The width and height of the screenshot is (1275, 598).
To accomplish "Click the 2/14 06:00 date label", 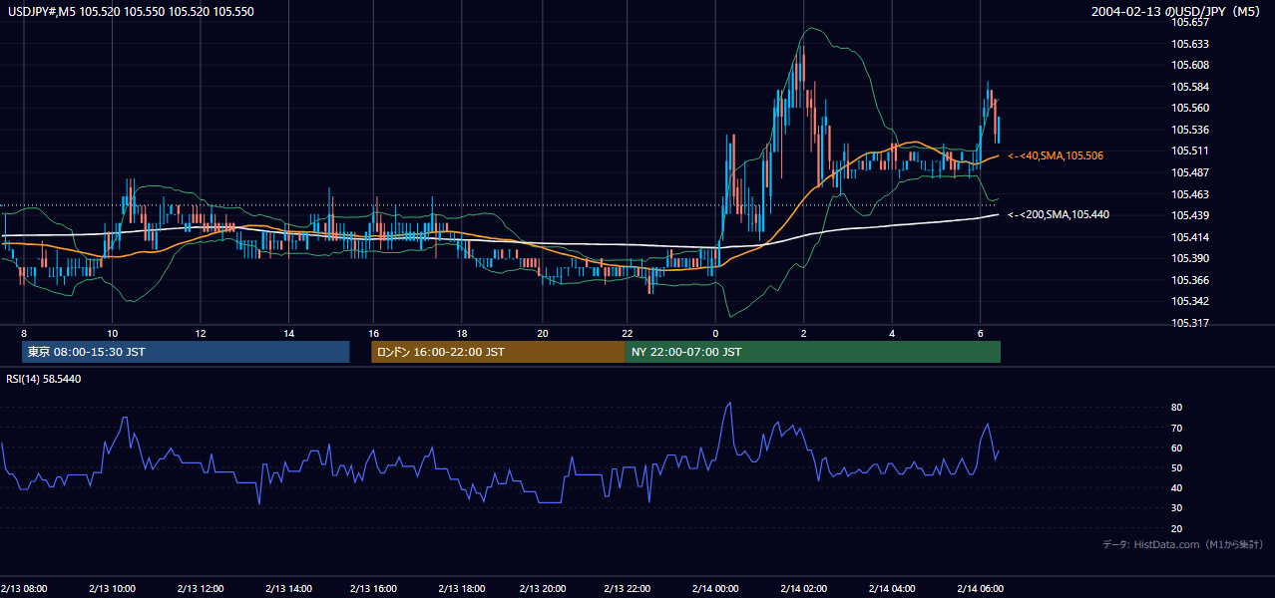I will [980, 588].
